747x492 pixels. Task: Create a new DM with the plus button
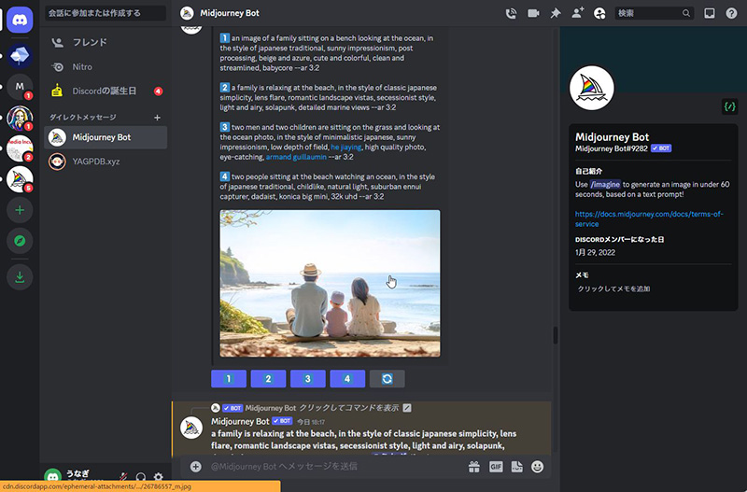pyautogui.click(x=157, y=118)
